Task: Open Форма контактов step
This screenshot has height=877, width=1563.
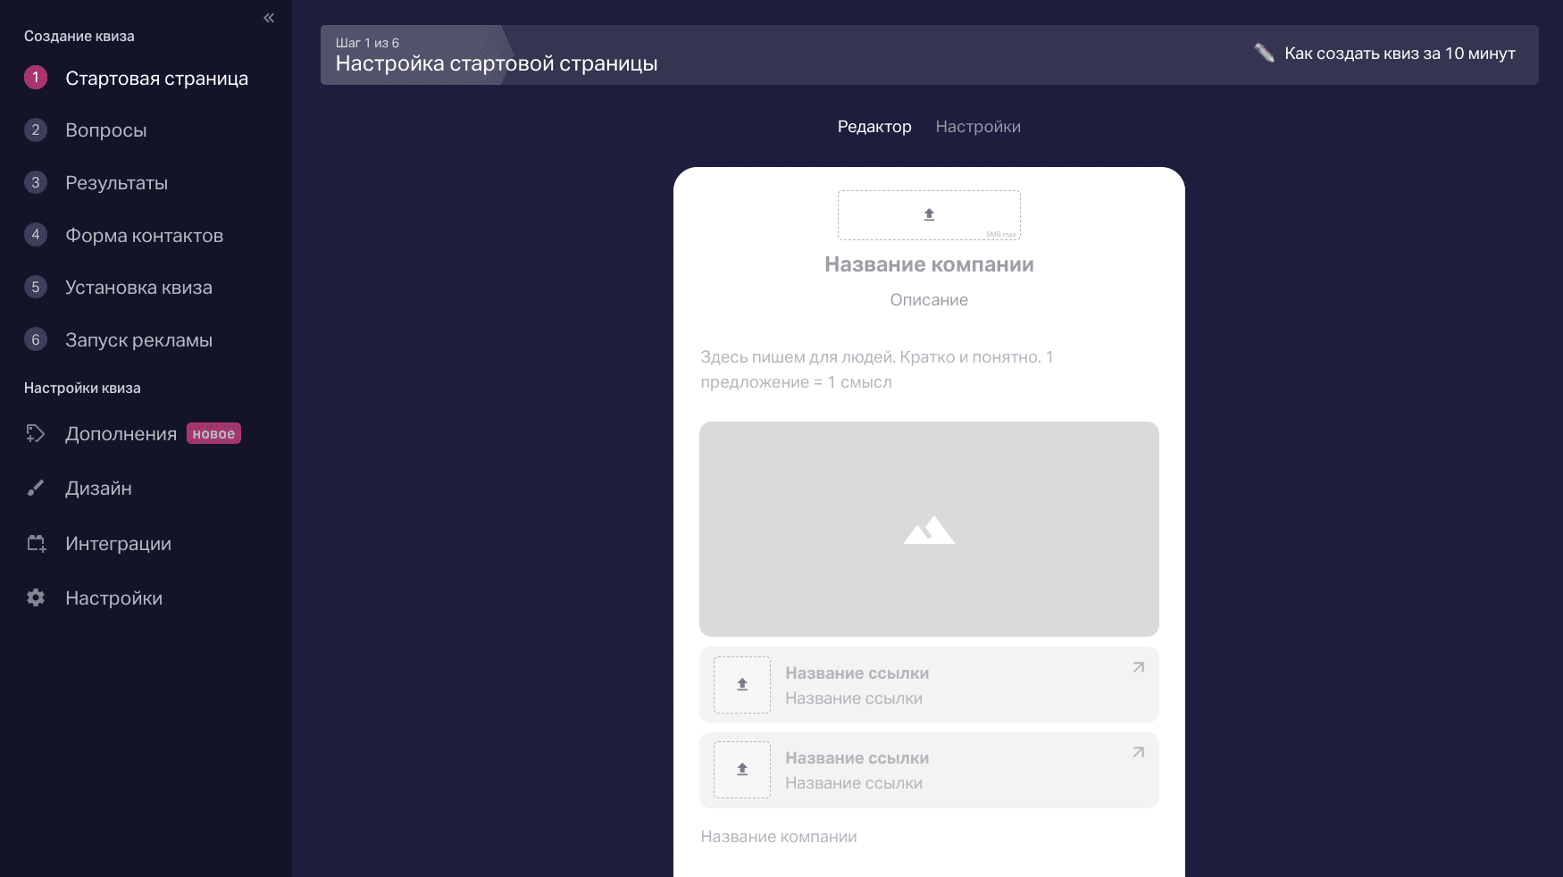Action: [144, 236]
